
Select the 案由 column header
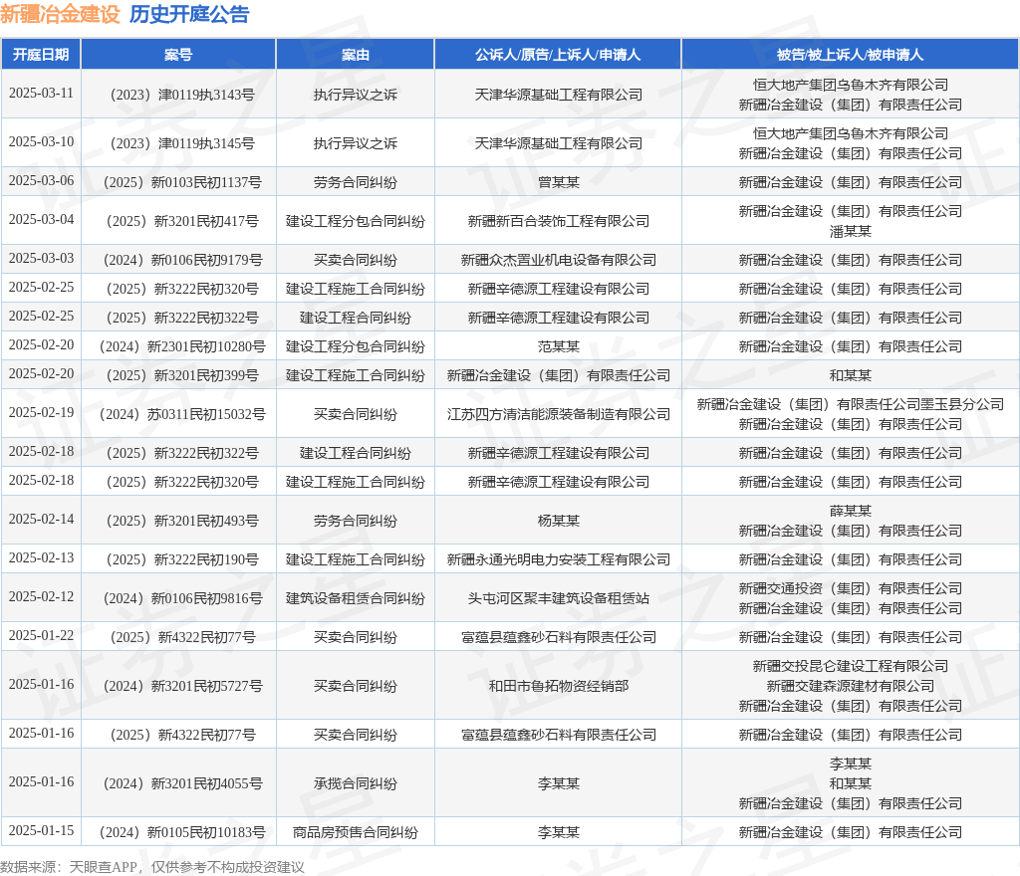click(356, 55)
